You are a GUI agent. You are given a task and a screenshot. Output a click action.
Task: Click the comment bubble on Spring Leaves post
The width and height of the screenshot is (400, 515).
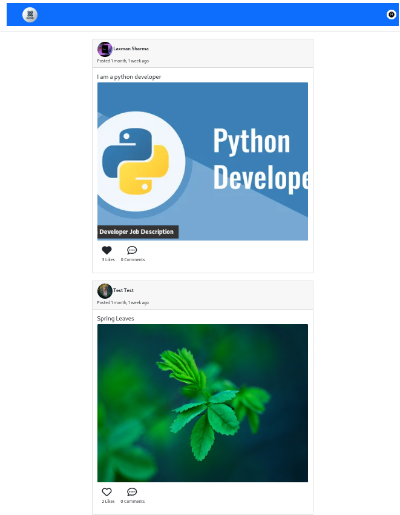click(x=132, y=492)
